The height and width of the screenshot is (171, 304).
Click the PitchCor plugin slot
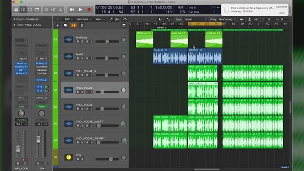click(21, 63)
